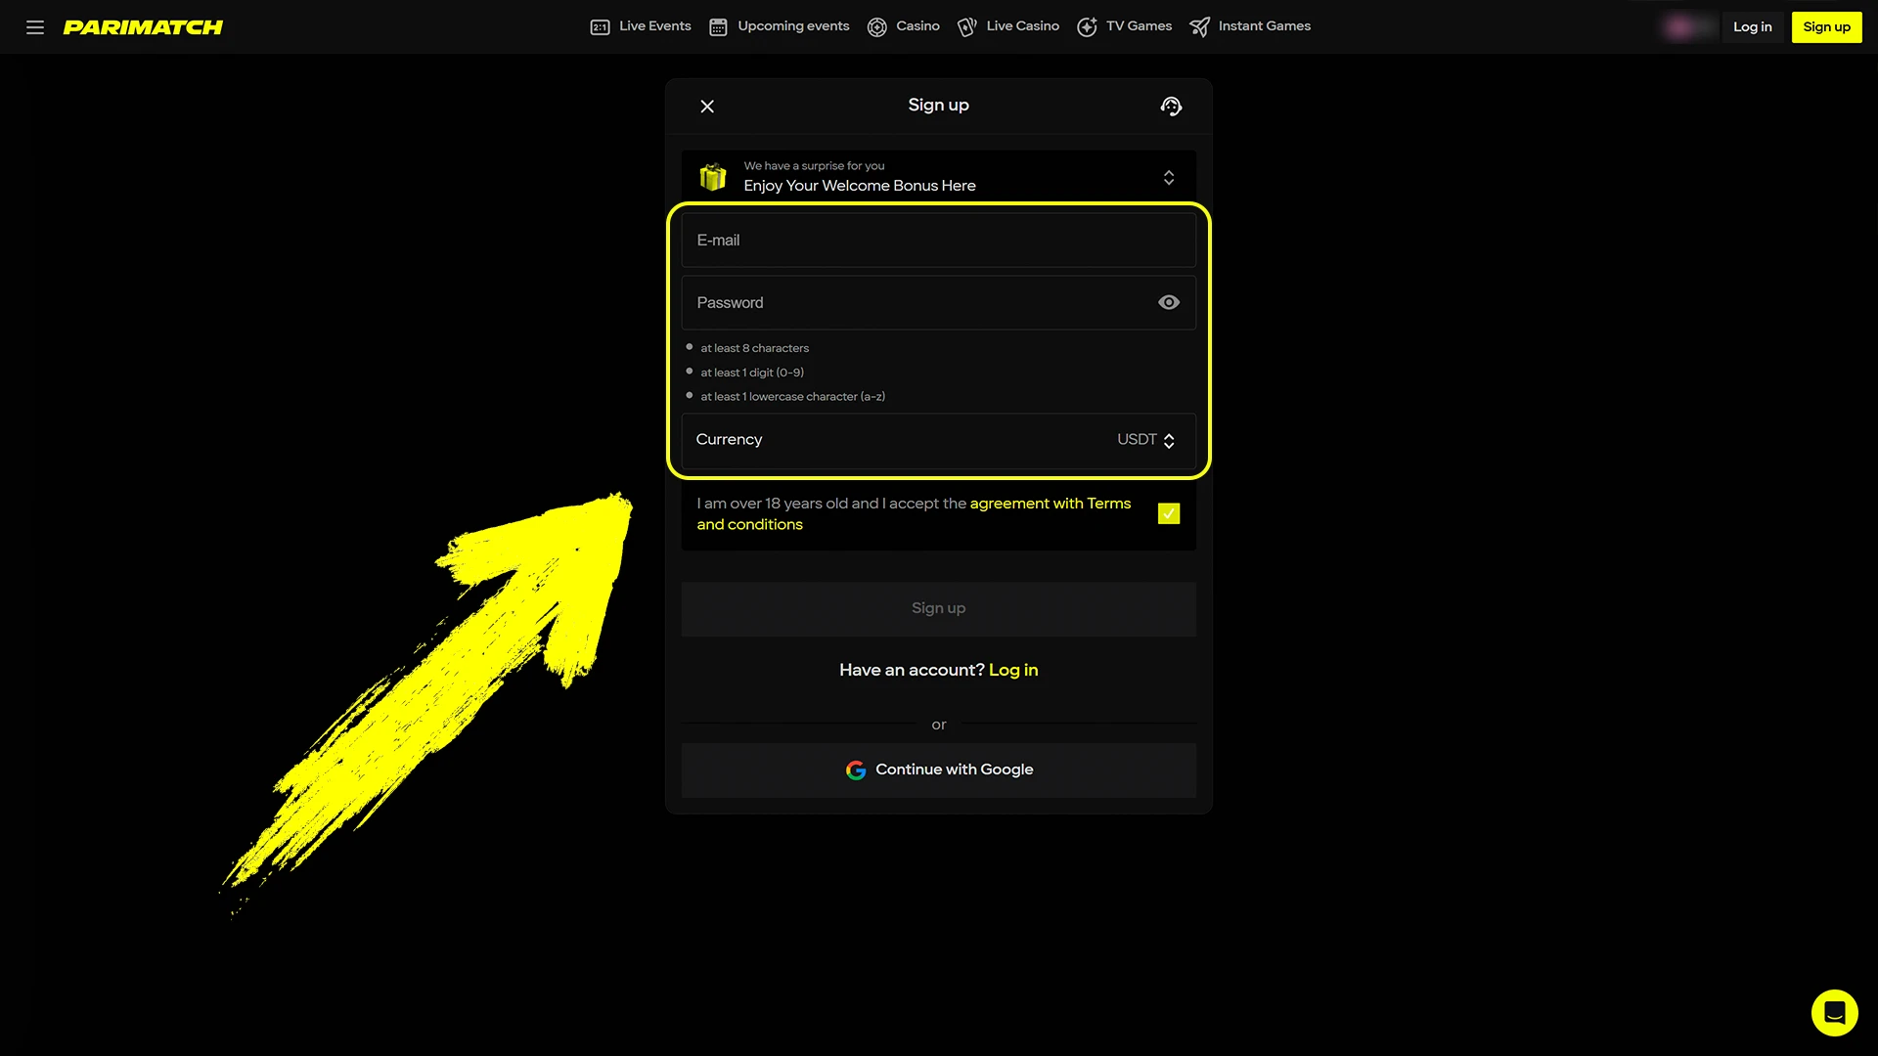Viewport: 1878px width, 1056px height.
Task: Open the live chat bubble in the corner
Action: pos(1834,1012)
